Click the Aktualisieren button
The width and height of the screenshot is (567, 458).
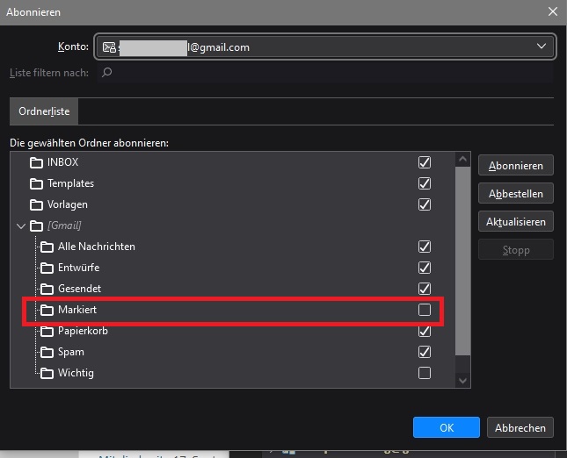(516, 222)
